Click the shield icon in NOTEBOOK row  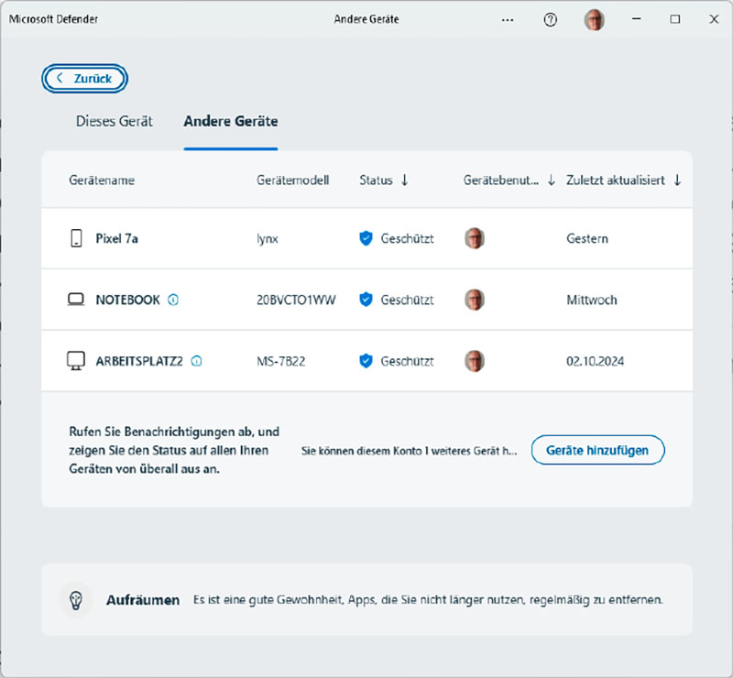[366, 300]
